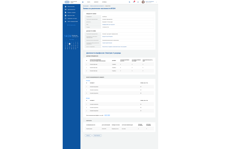Open the middle breadcrumb link

click(x=97, y=6)
